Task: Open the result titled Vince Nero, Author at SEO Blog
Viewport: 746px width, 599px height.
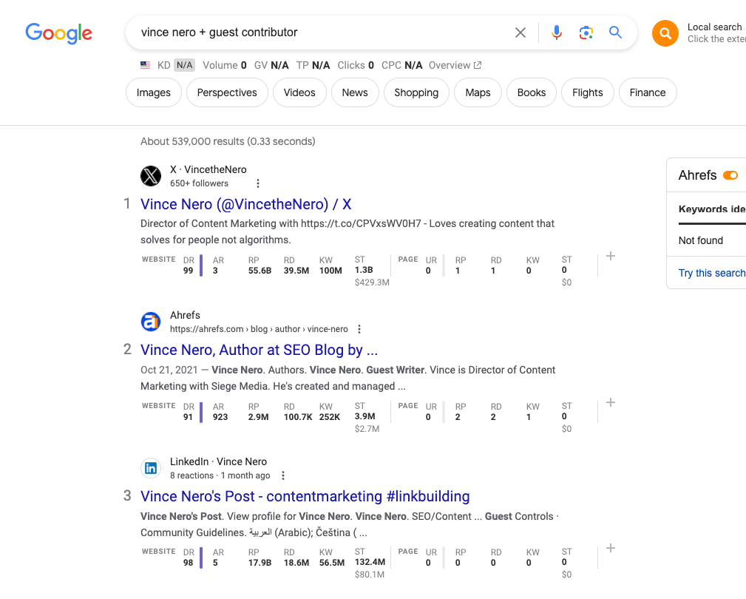Action: (259, 349)
